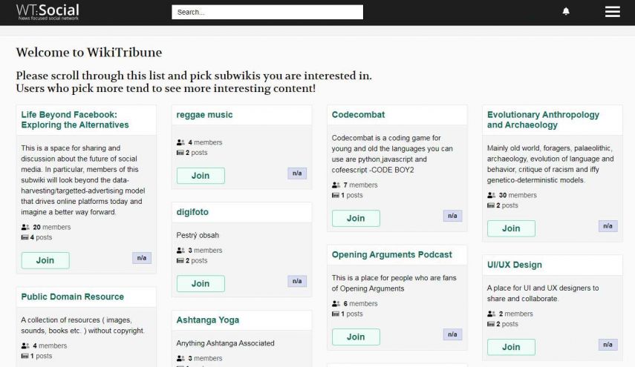This screenshot has height=367, width=635.
Task: Click n/a badge on Life Beyond Facebook card
Action: coord(142,258)
